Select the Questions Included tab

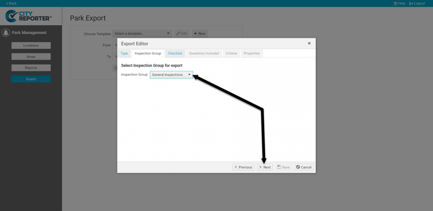click(204, 53)
